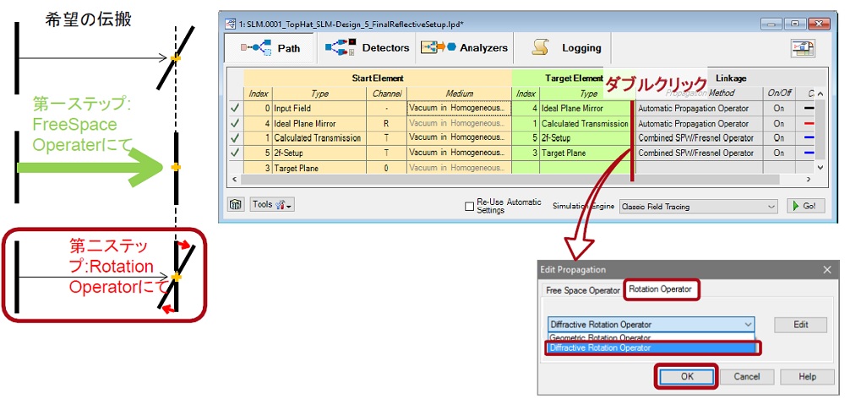Click the calculator icon at bottom left

click(x=236, y=205)
